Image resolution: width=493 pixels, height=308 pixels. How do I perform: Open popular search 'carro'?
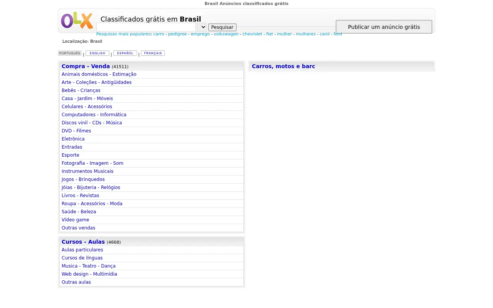tap(159, 34)
